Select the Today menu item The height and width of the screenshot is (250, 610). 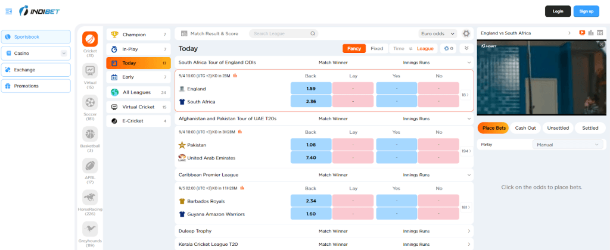[138, 63]
